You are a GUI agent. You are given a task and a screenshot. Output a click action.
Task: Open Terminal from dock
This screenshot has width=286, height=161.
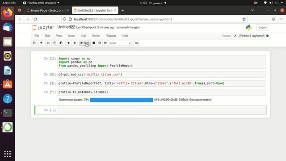point(8,113)
